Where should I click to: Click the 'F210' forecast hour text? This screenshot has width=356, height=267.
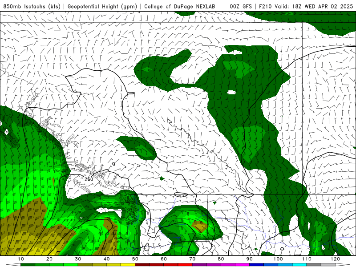266,7
